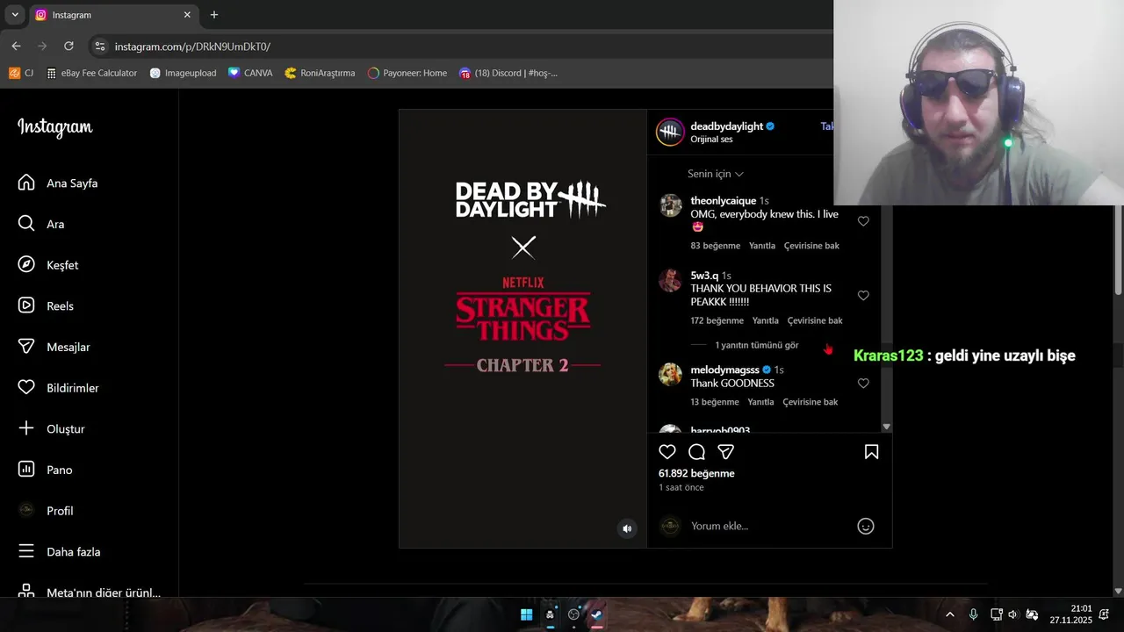Screen dimensions: 1124x632
Task: Go to Keşfet explore page
Action: [x=48, y=265]
